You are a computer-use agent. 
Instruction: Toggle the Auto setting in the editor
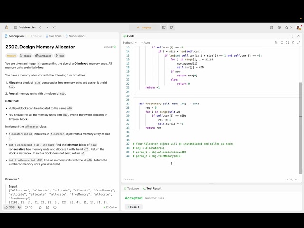[x=146, y=43]
